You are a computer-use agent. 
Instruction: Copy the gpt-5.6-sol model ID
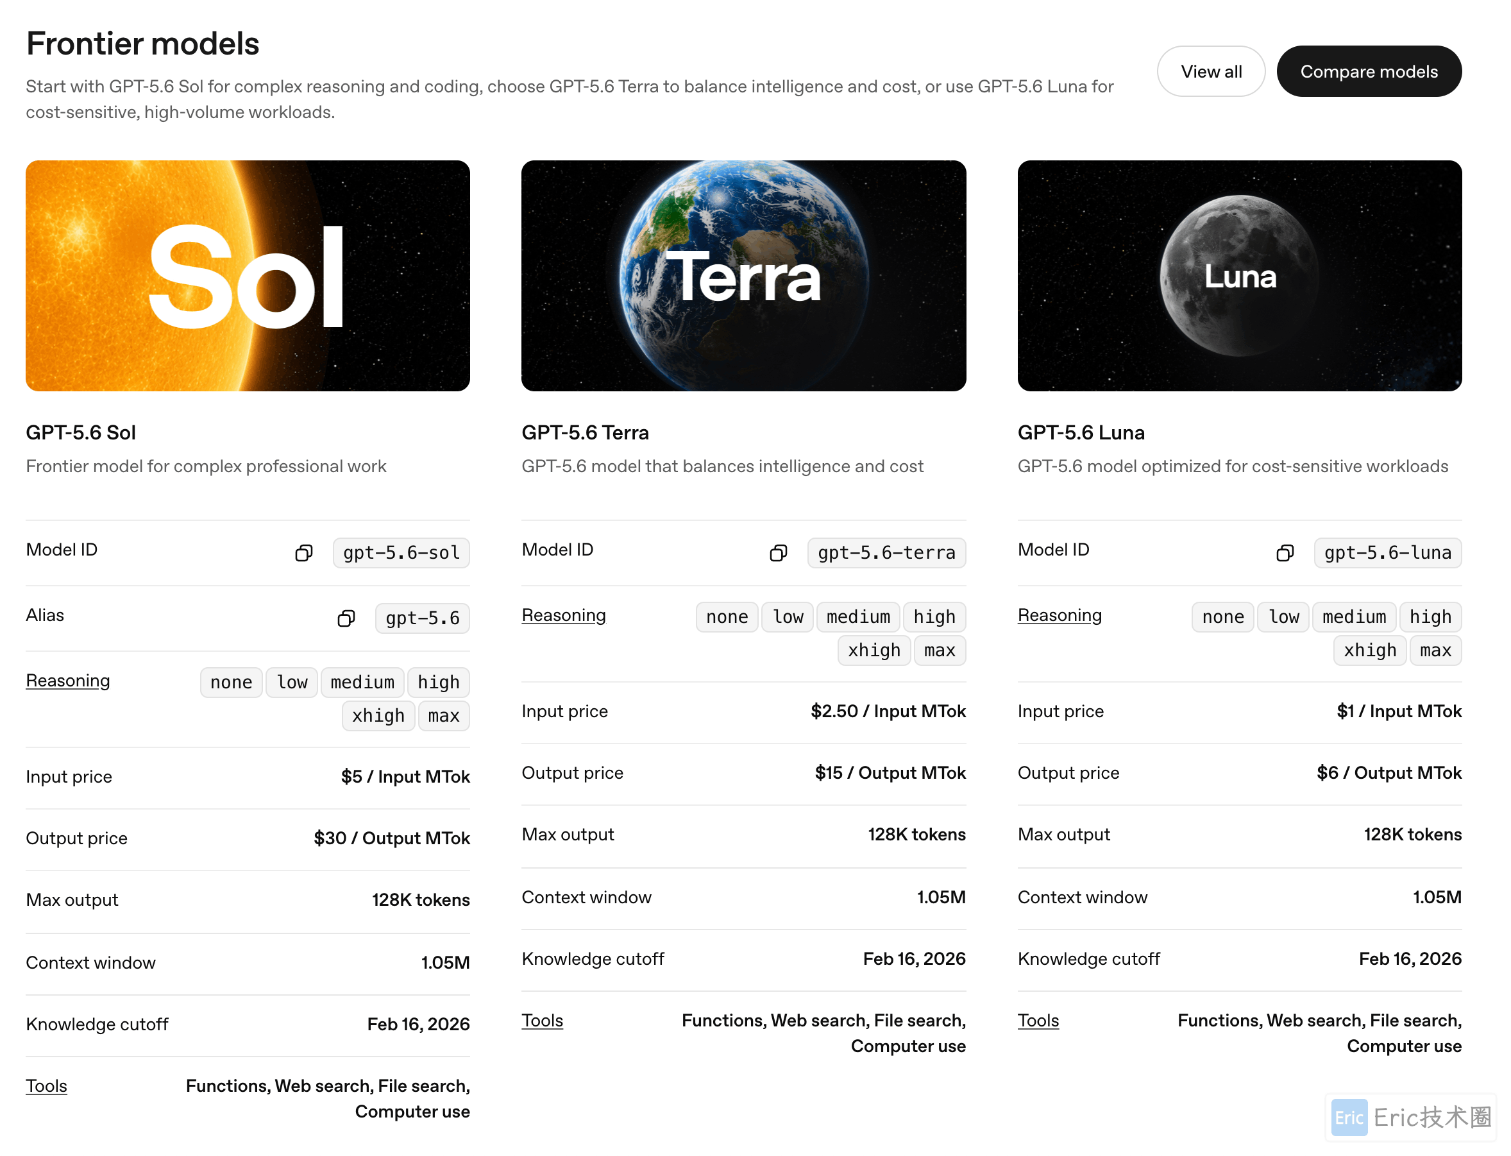[x=304, y=553]
